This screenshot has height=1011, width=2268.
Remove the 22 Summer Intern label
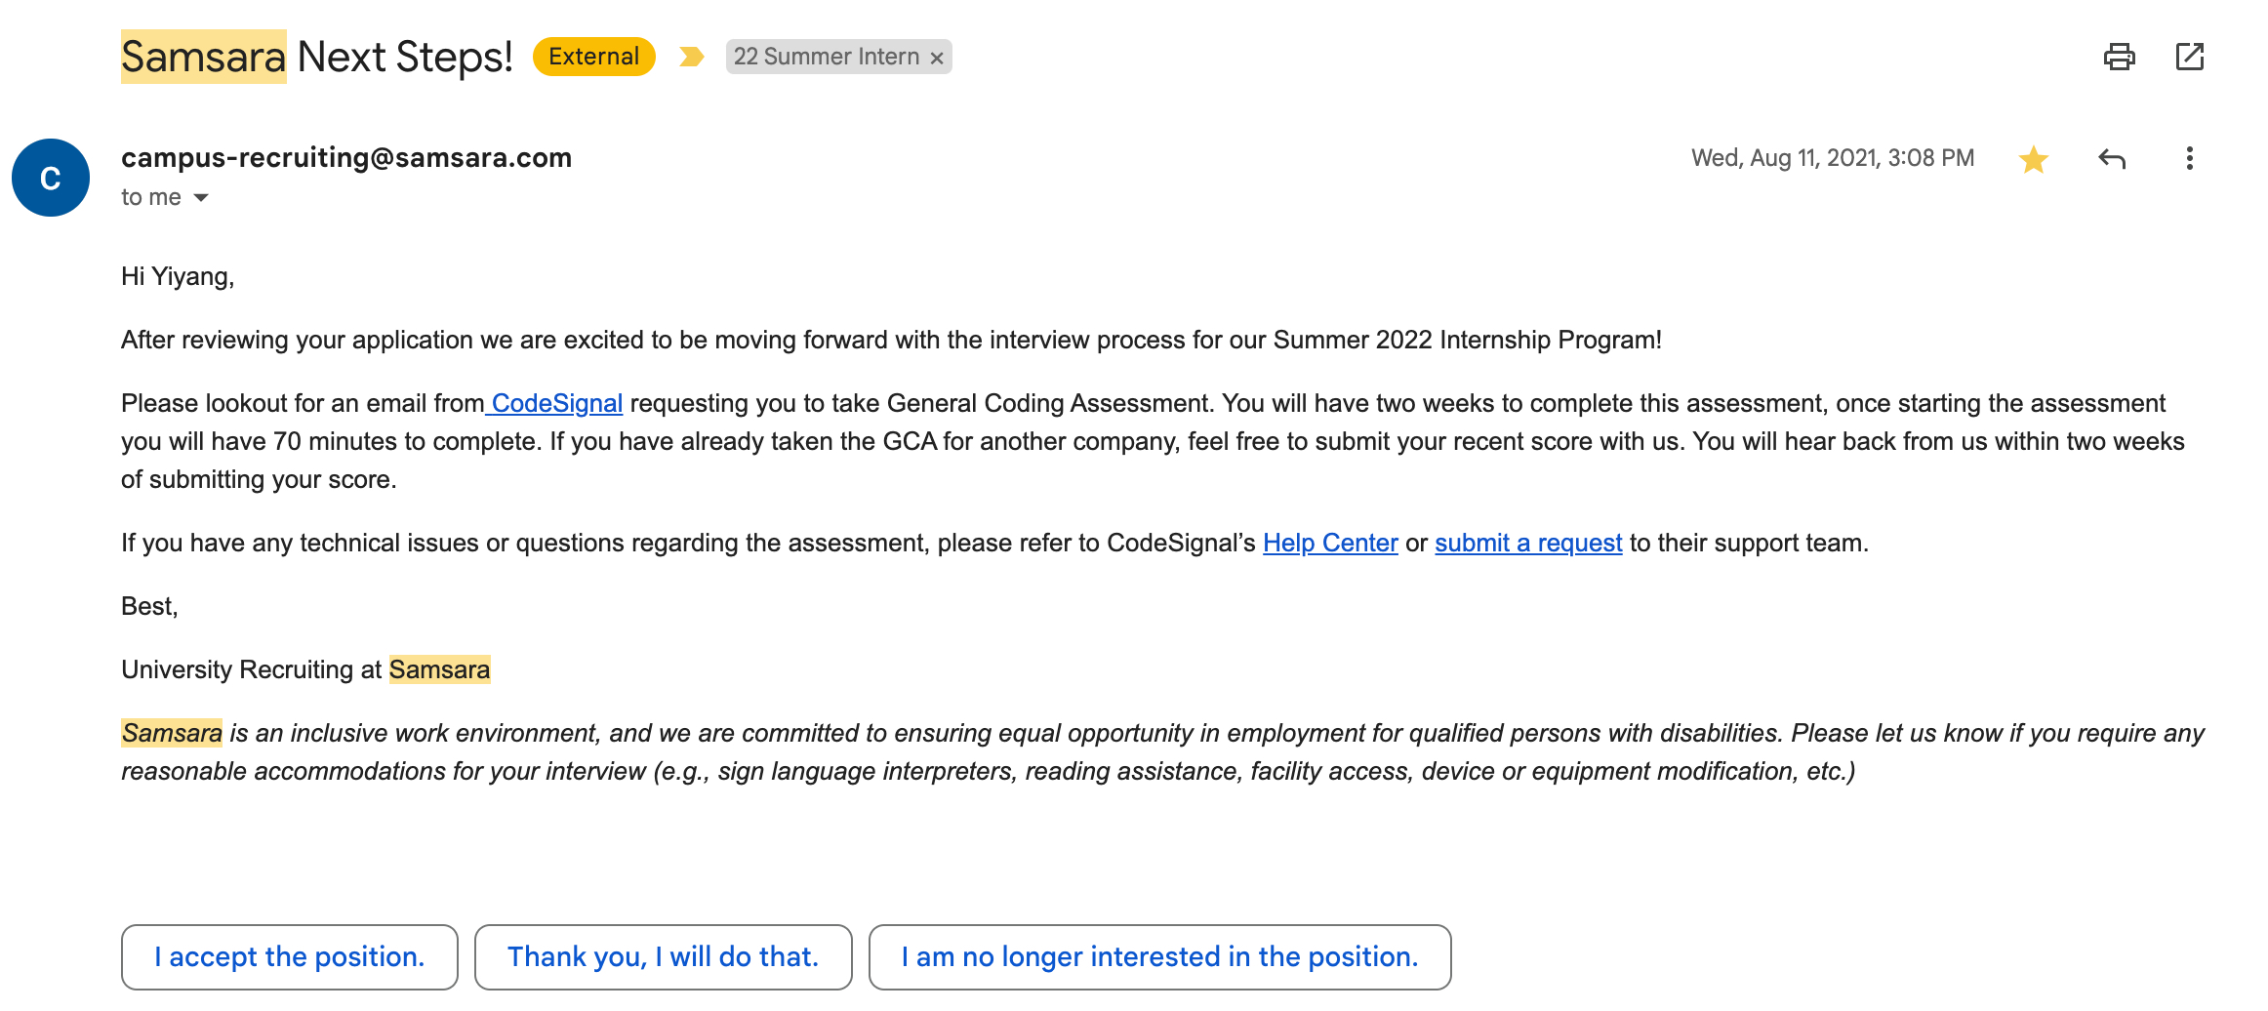click(937, 58)
